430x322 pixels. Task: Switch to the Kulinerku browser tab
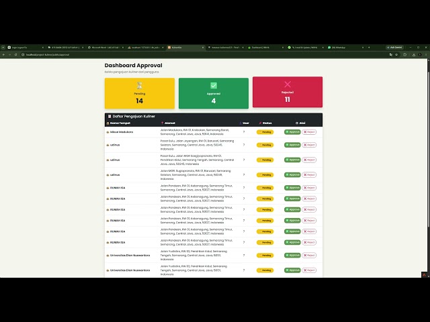186,48
